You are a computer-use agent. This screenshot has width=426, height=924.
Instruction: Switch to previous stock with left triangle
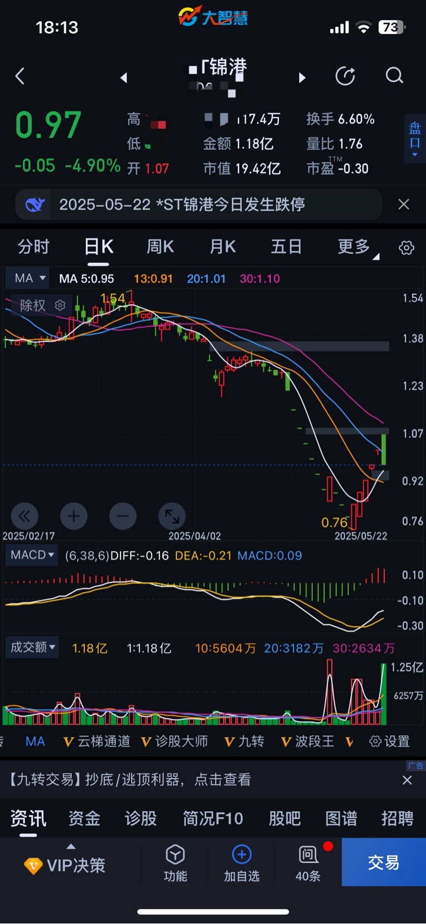click(x=124, y=78)
